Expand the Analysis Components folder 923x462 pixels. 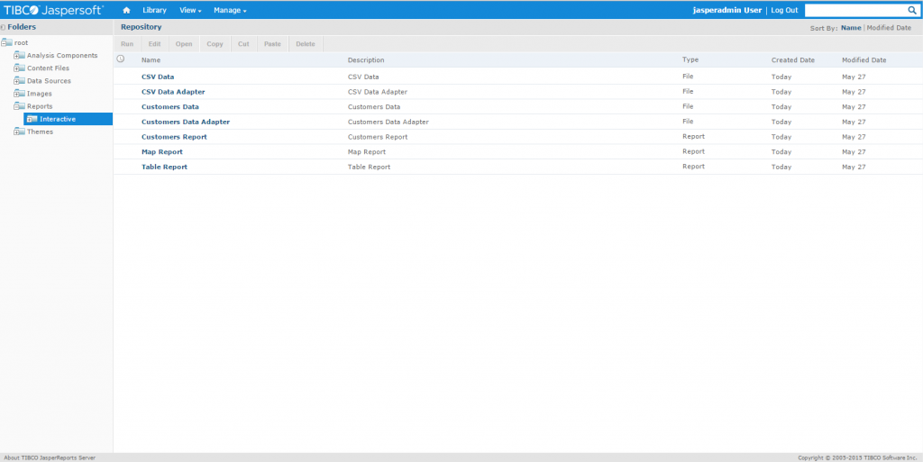(x=16, y=56)
